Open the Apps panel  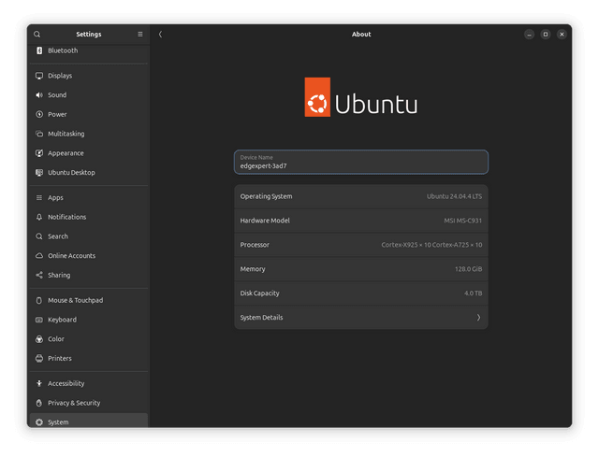89,197
